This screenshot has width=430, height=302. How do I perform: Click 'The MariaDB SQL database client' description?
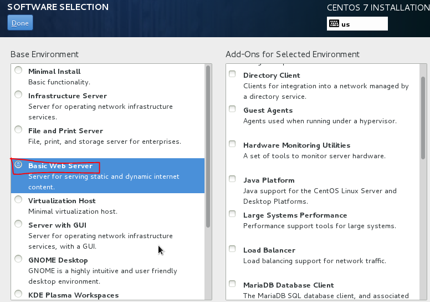326,296
